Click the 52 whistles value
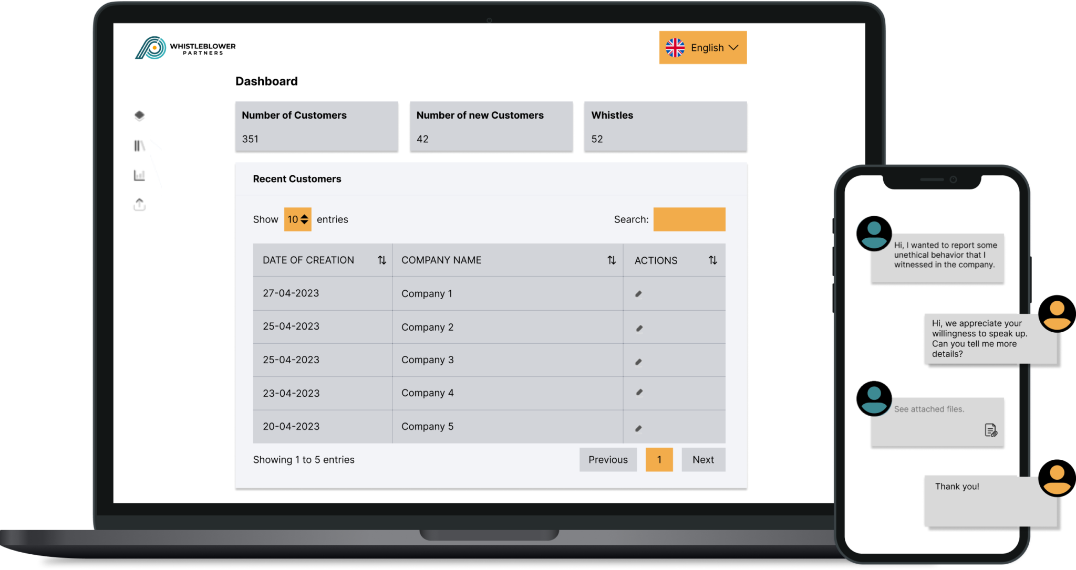The image size is (1076, 570). [x=597, y=139]
